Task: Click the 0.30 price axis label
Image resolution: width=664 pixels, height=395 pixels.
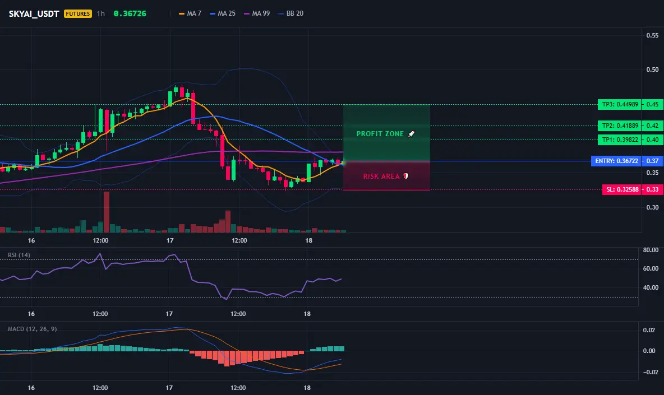Action: pyautogui.click(x=652, y=207)
